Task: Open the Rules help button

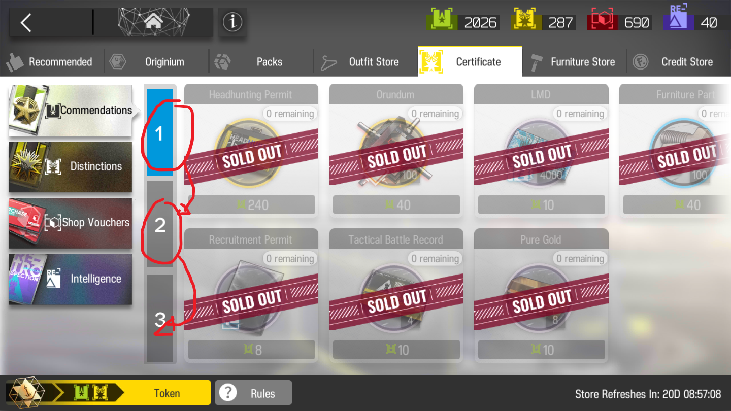Action: pos(253,393)
